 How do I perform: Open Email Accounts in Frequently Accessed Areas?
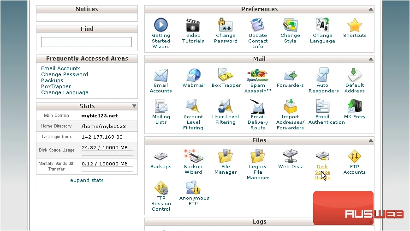(x=61, y=68)
